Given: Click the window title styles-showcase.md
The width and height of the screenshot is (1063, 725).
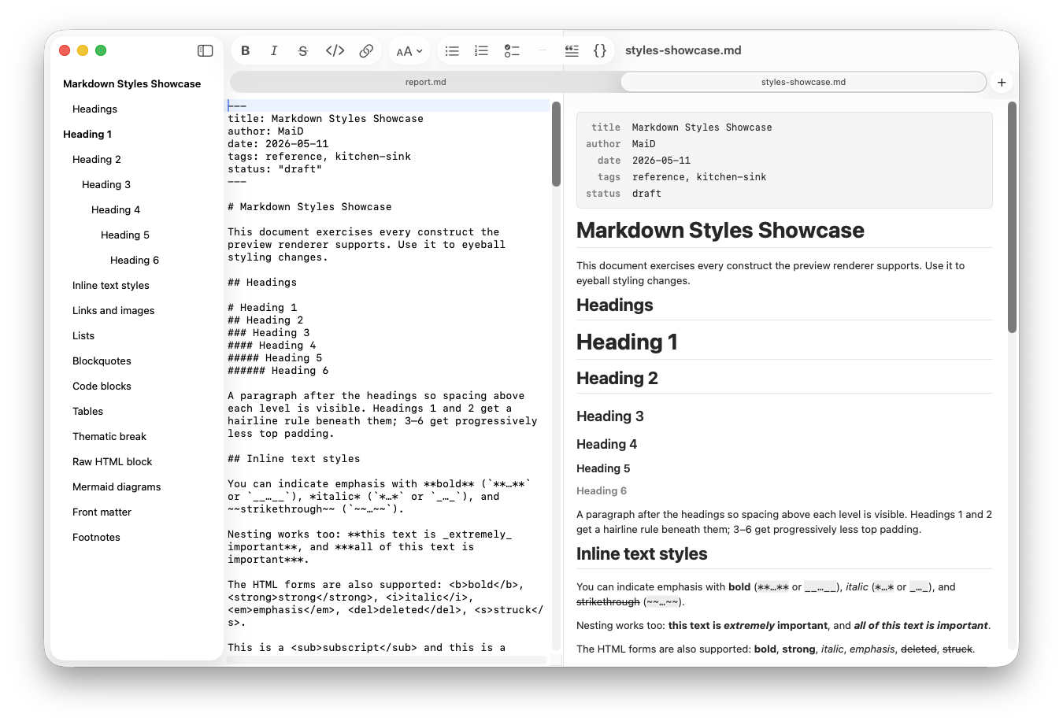Looking at the screenshot, I should 683,50.
